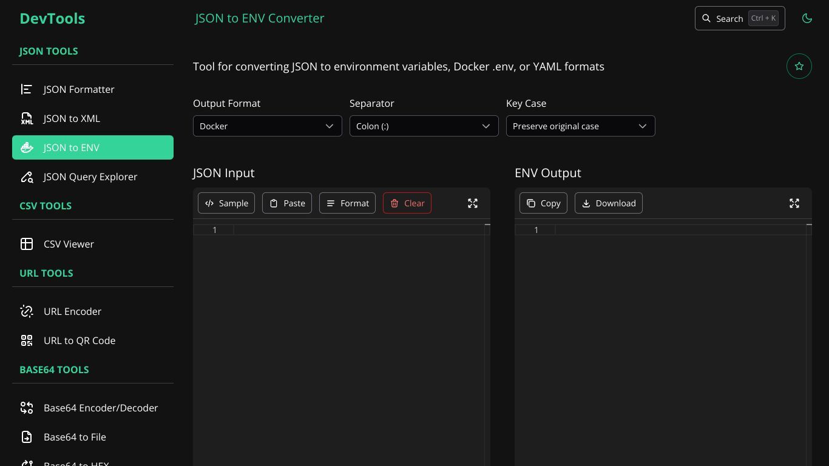Image resolution: width=829 pixels, height=466 pixels.
Task: Click the QR code icon
Action: pos(27,340)
